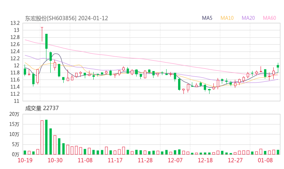The image size is (284, 169).
Task: Click the 12.4 price axis label
Action: [x=15, y=51]
